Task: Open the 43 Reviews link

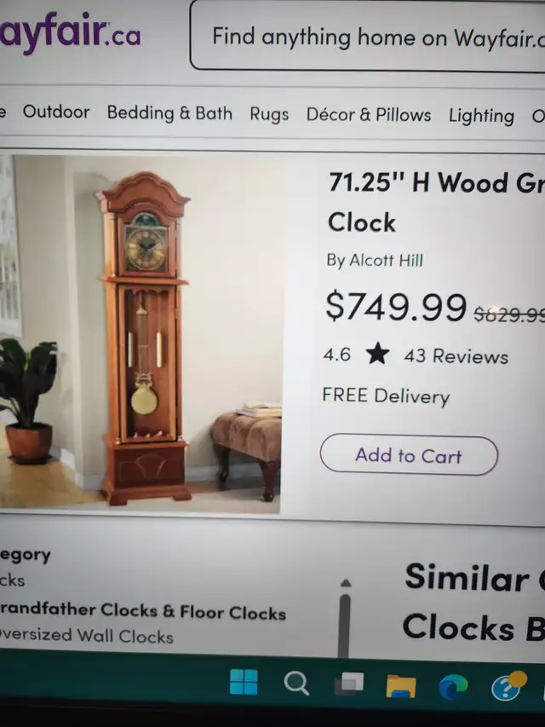Action: (x=456, y=356)
